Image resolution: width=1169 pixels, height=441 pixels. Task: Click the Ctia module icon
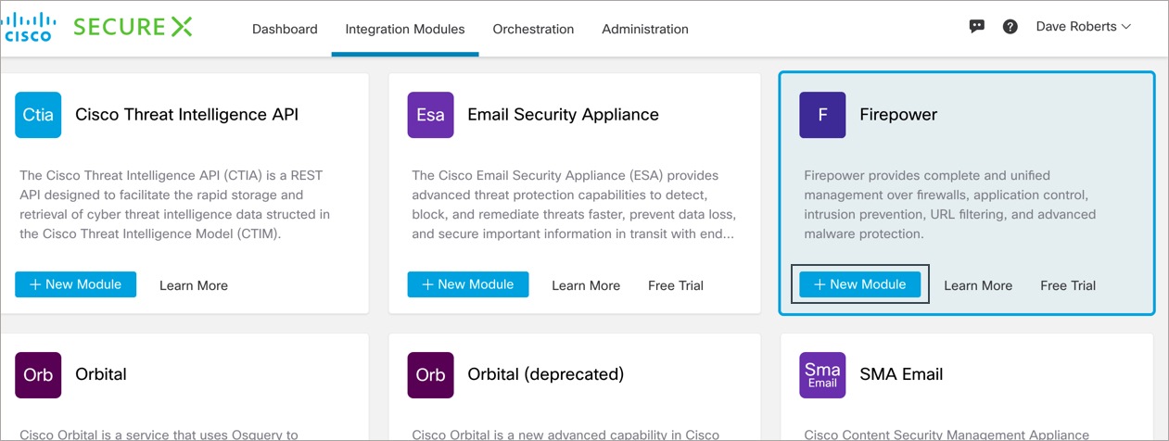(38, 115)
